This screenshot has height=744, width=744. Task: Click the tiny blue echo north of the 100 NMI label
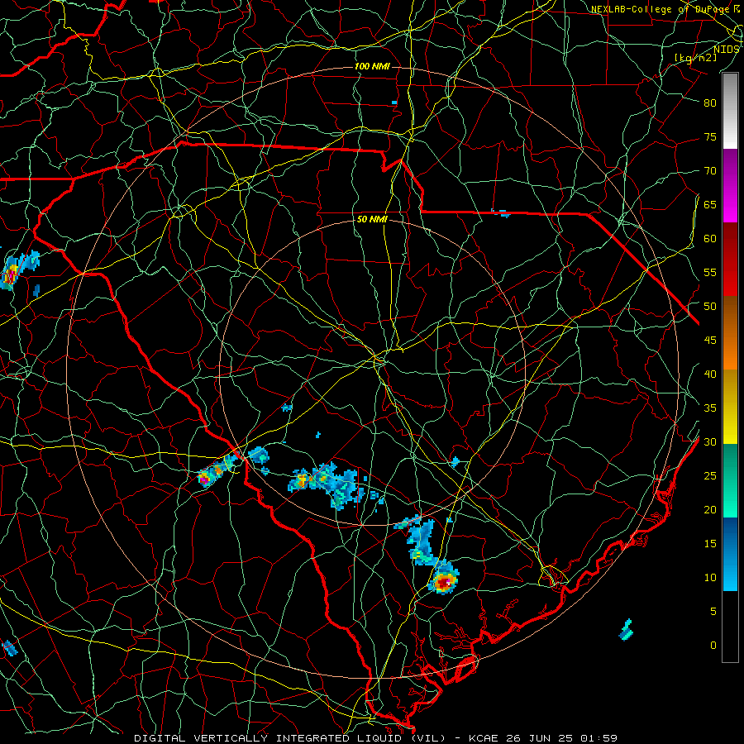[x=394, y=103]
